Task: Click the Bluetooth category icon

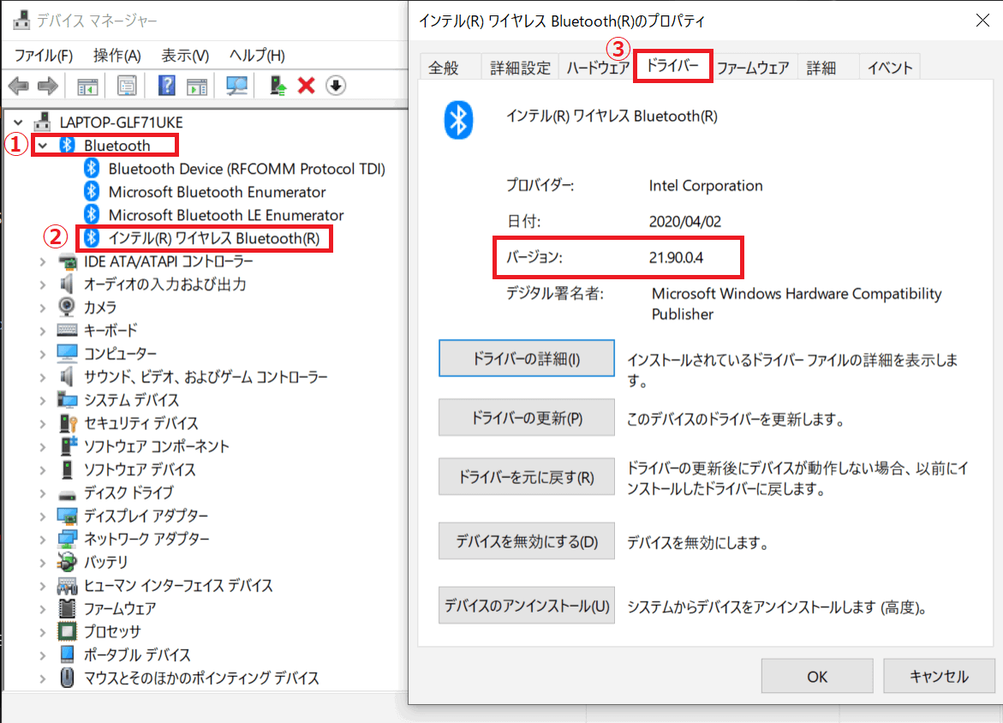Action: point(67,146)
